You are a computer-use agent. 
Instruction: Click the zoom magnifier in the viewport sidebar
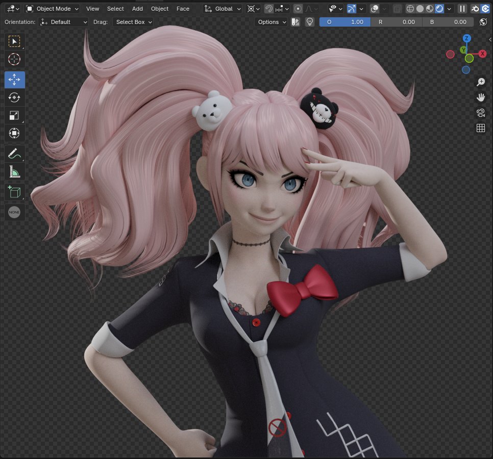[480, 82]
